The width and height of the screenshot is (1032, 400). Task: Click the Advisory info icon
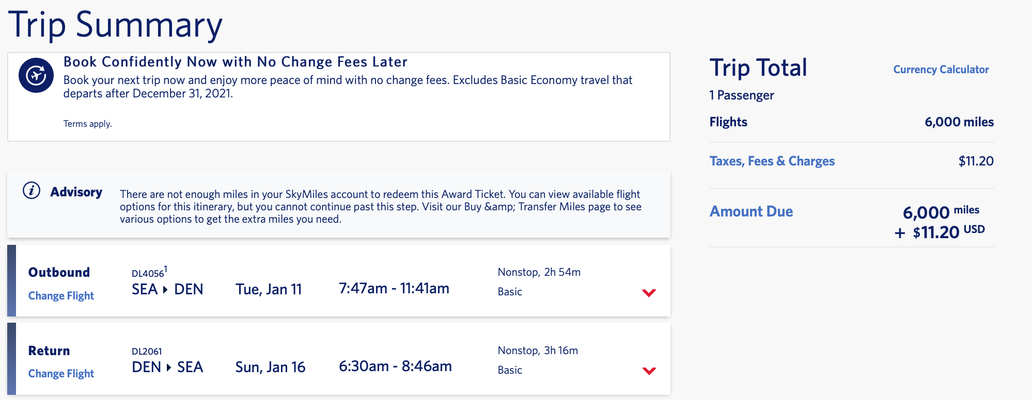32,191
